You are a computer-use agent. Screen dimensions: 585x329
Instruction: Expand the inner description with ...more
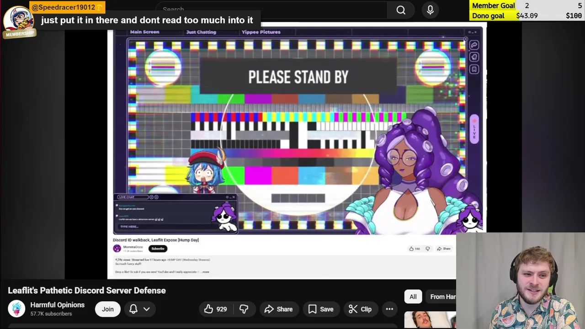(205, 272)
